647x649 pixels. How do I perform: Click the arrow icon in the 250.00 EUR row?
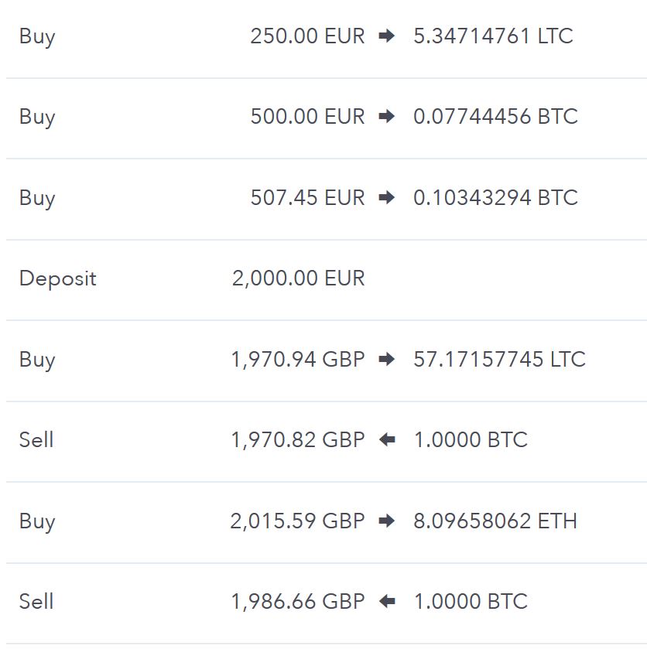387,36
